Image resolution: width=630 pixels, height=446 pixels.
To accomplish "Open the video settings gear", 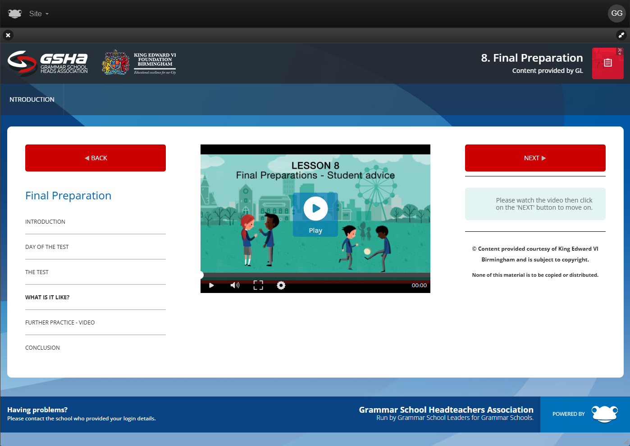I will (281, 285).
